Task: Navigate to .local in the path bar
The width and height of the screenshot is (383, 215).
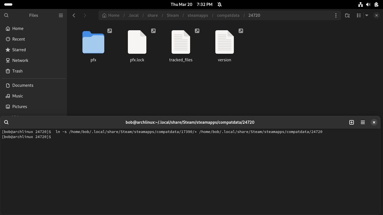Action: click(133, 15)
